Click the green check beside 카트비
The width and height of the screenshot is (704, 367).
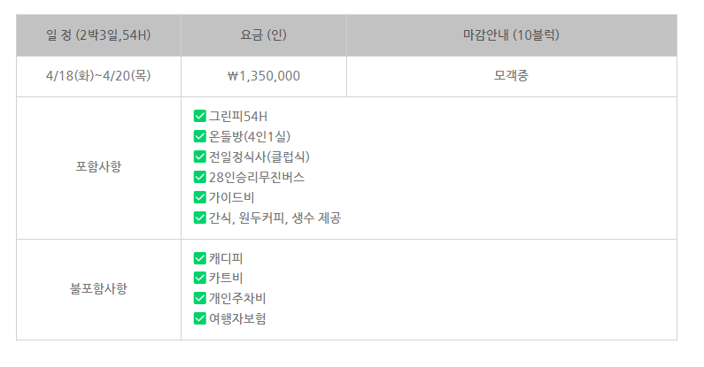(x=200, y=278)
